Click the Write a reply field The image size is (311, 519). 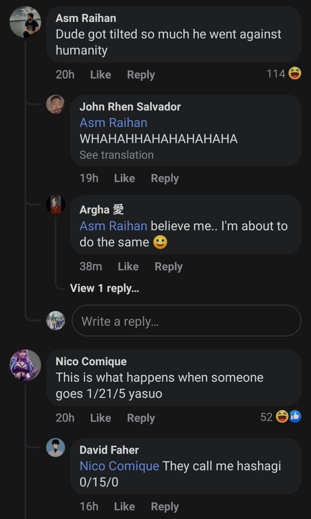click(186, 321)
